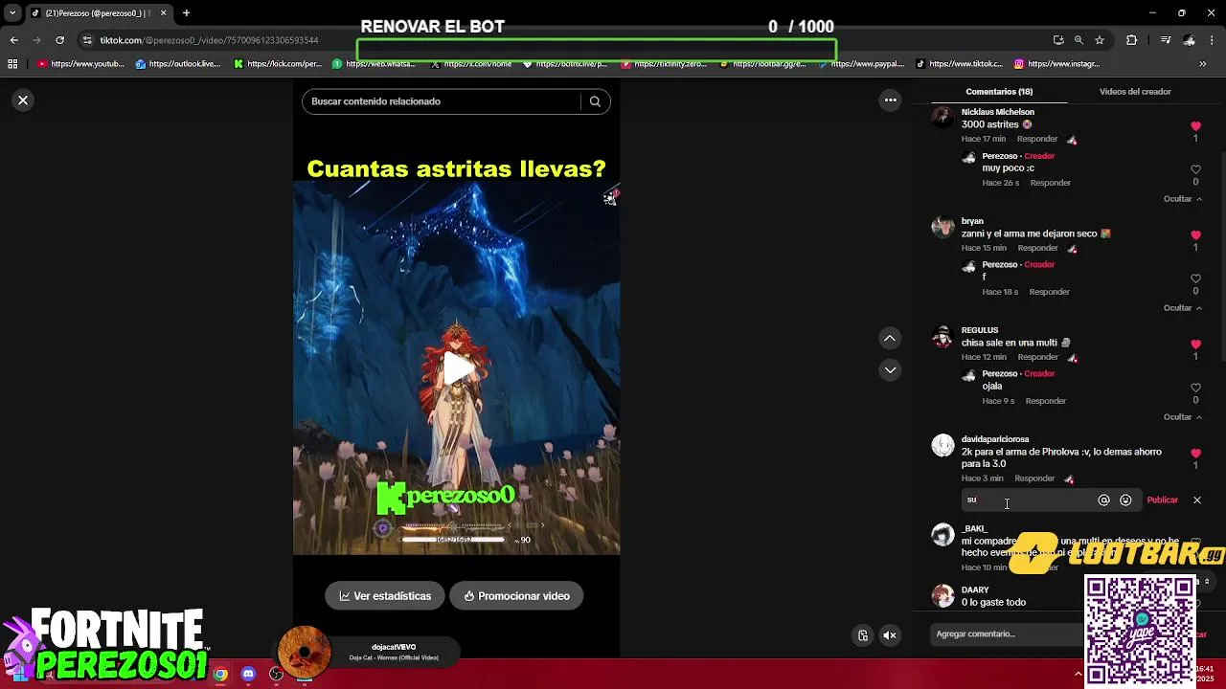This screenshot has width=1226, height=689.
Task: Play the paused video
Action: 457,368
